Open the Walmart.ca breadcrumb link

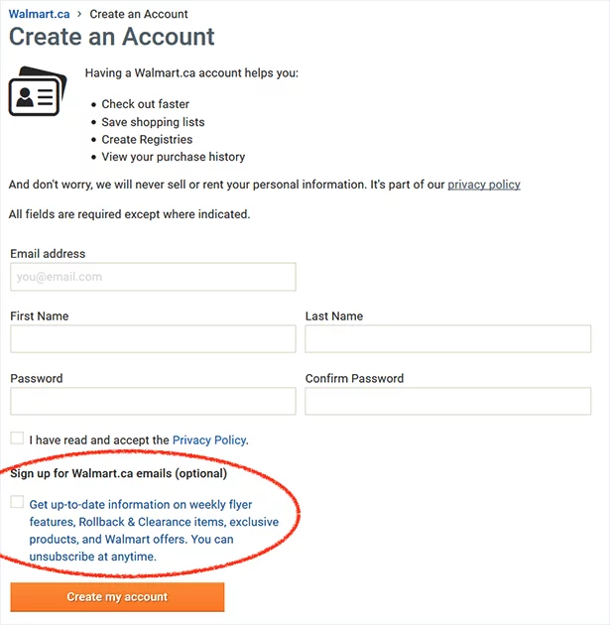coord(39,15)
